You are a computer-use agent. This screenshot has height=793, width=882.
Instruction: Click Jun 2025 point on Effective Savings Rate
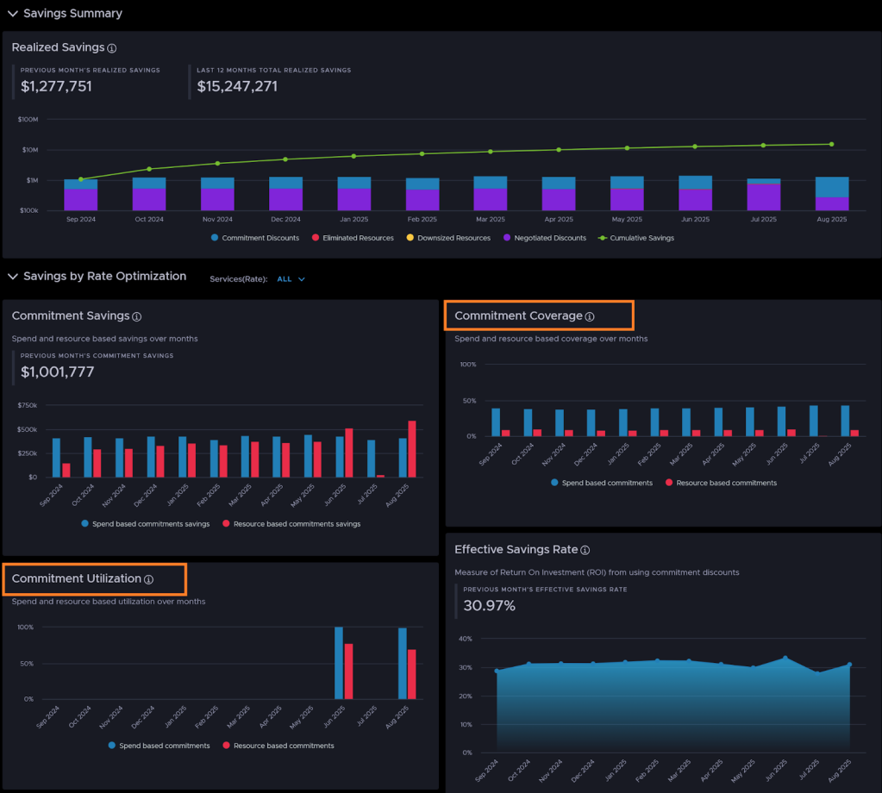[x=785, y=659]
